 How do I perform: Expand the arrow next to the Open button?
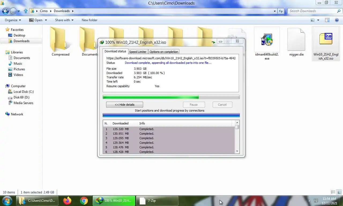point(46,20)
